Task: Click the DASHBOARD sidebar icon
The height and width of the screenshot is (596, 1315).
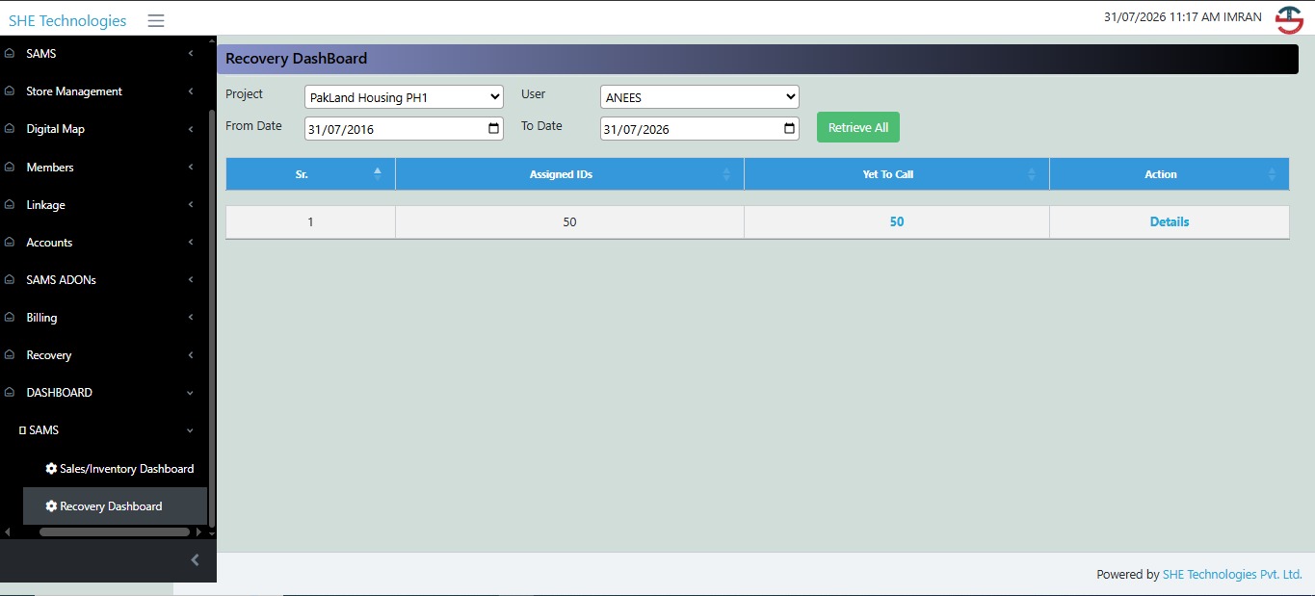Action: click(10, 393)
